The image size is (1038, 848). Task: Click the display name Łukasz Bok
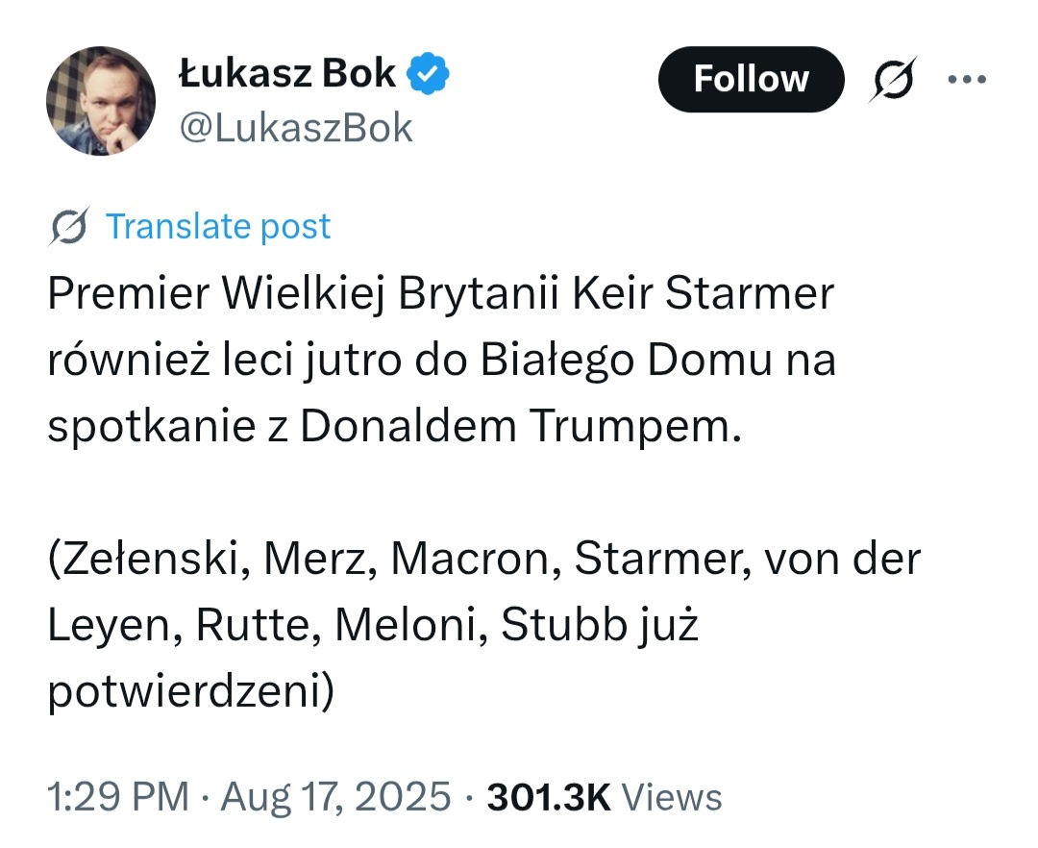coord(287,74)
